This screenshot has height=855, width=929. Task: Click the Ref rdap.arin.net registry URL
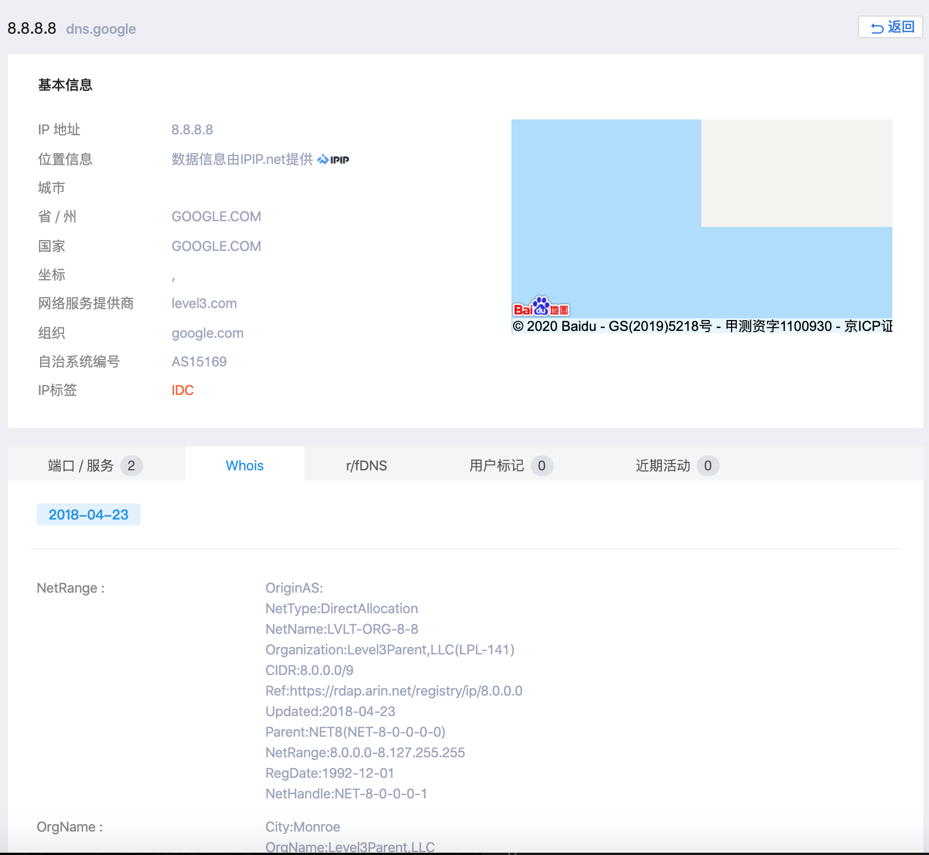click(394, 691)
